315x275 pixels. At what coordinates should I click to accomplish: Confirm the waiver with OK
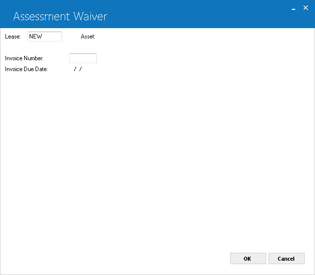(248, 259)
